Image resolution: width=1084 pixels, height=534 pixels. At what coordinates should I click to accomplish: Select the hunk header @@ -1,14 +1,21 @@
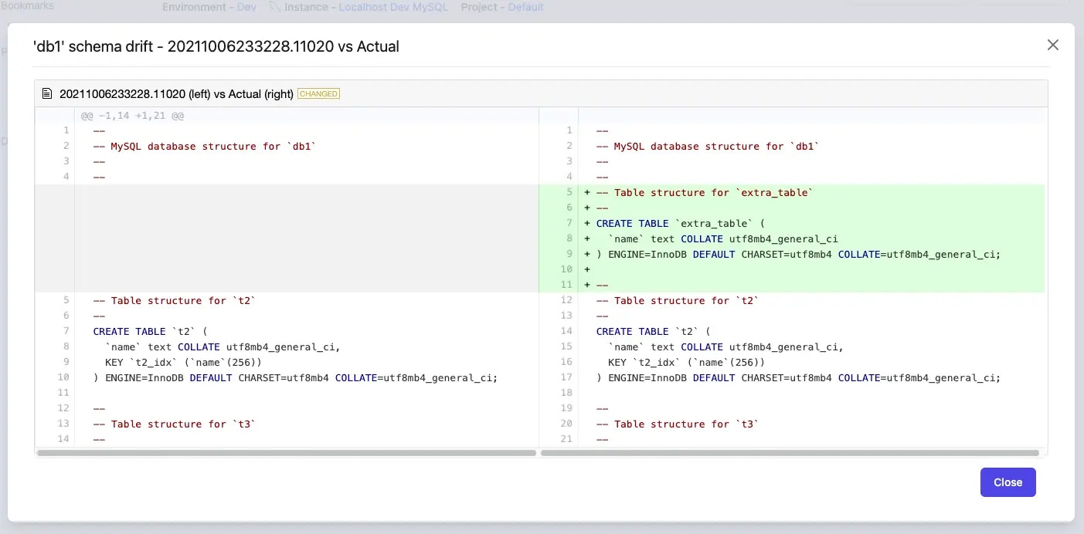pyautogui.click(x=132, y=116)
